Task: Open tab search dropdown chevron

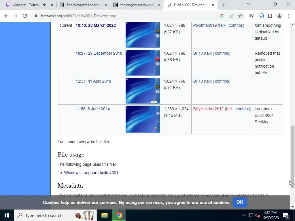Action: coord(249,4)
